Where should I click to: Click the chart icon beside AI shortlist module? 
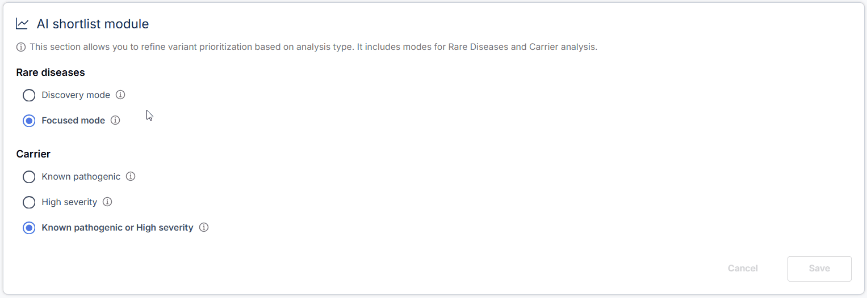(22, 24)
